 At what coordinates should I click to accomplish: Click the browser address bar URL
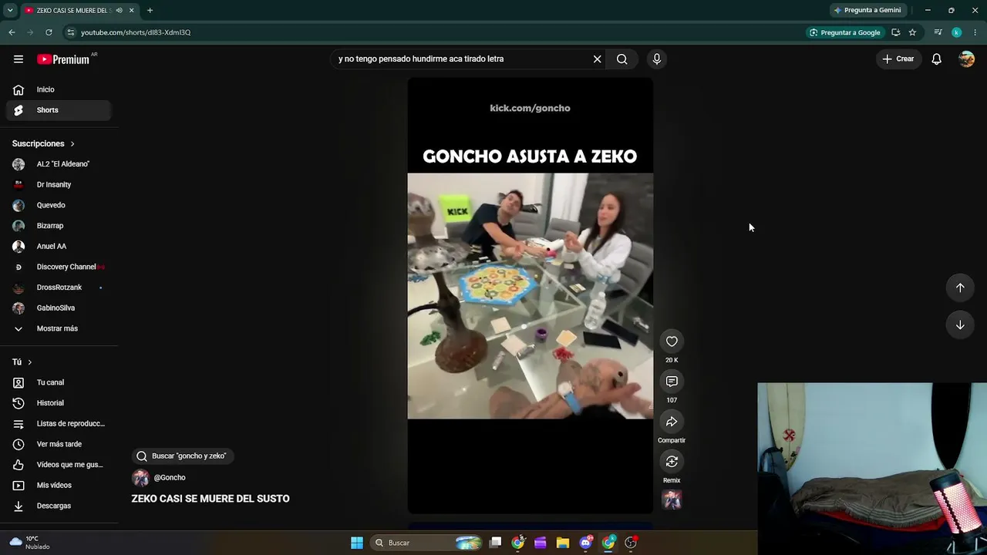pos(136,32)
